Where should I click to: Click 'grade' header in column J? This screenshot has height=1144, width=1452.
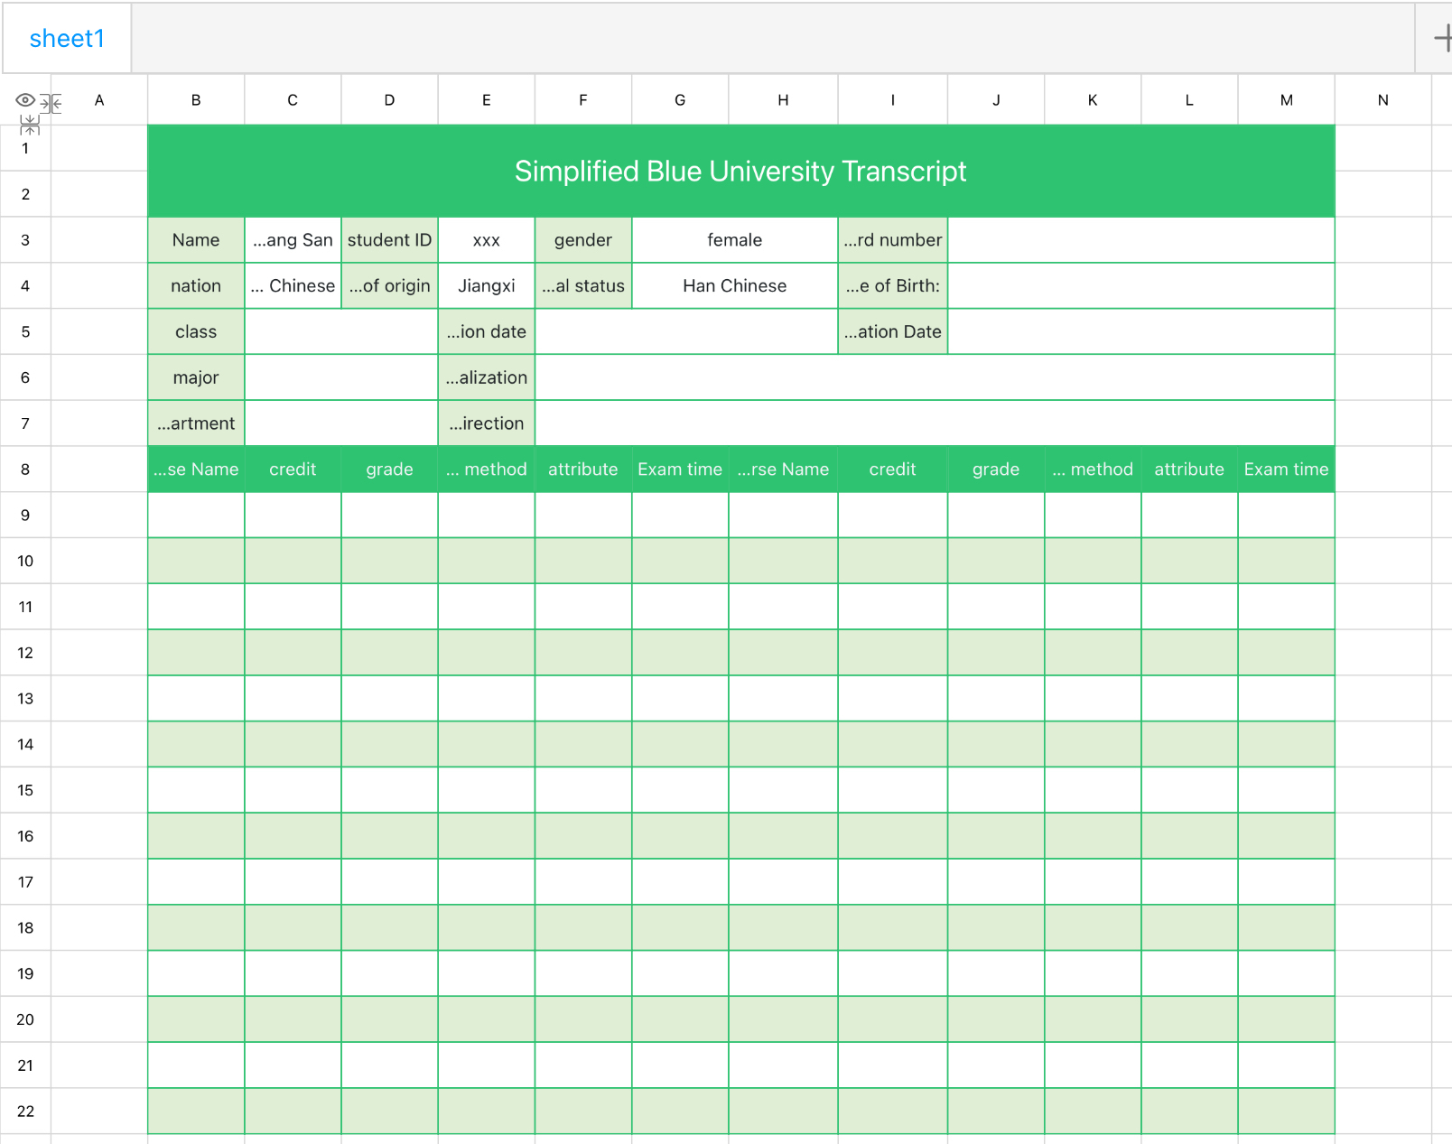pos(996,470)
